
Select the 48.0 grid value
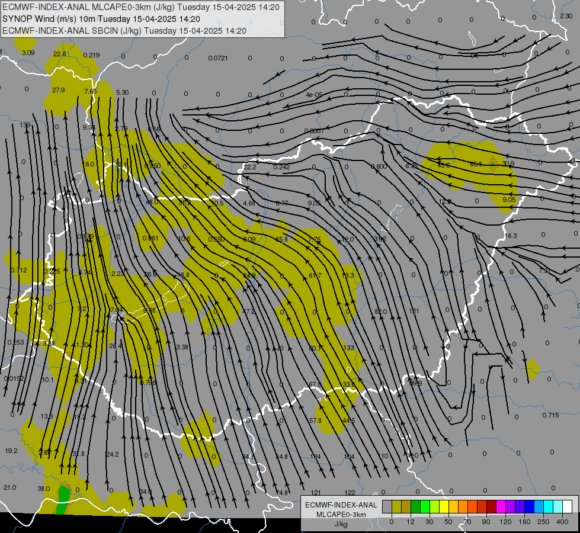pyautogui.click(x=152, y=202)
